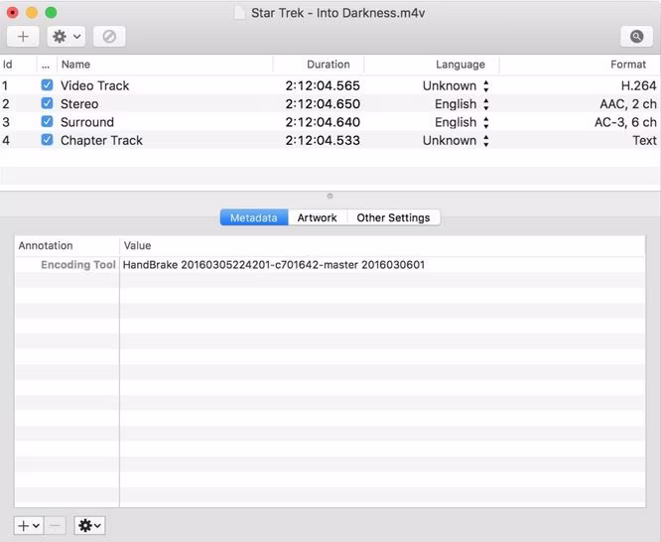Select the Encoding Tool annotation label
This screenshot has height=542, width=661.
(x=78, y=265)
